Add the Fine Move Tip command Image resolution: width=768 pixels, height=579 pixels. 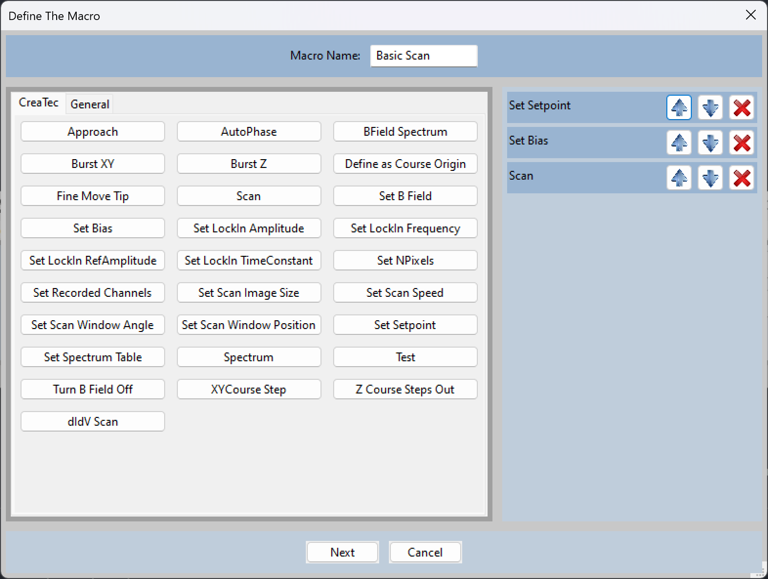[x=93, y=196]
